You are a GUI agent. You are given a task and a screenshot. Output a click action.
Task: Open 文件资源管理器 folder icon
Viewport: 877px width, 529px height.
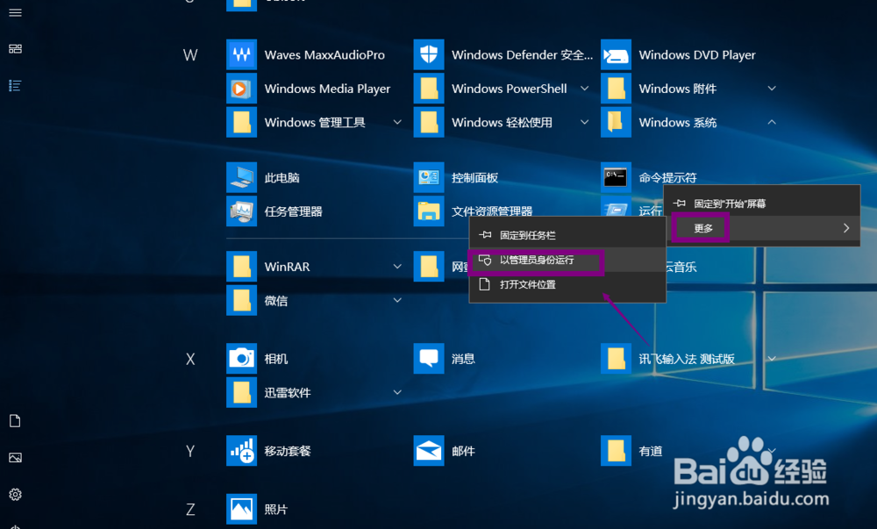[429, 211]
